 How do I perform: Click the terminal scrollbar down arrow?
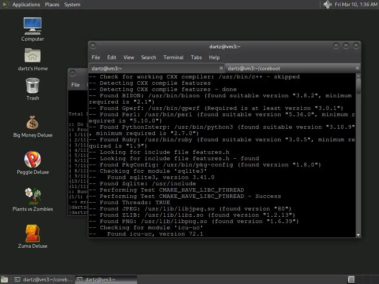click(358, 235)
